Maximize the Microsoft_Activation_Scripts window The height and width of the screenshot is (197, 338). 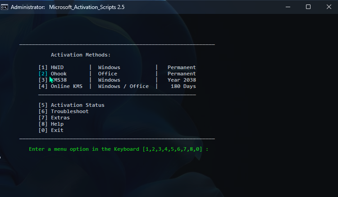coord(308,7)
